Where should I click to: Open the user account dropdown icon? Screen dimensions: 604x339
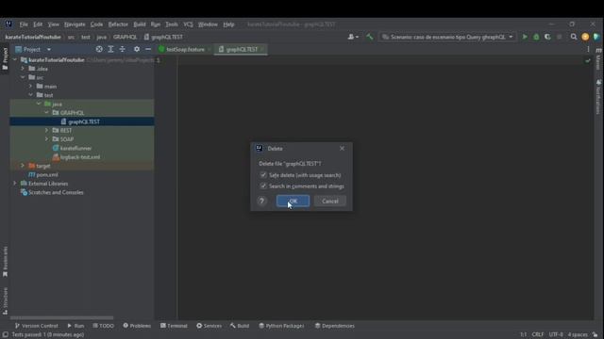coord(353,37)
